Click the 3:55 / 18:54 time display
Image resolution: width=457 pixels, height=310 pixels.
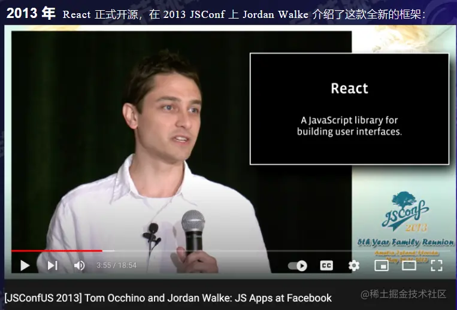117,265
